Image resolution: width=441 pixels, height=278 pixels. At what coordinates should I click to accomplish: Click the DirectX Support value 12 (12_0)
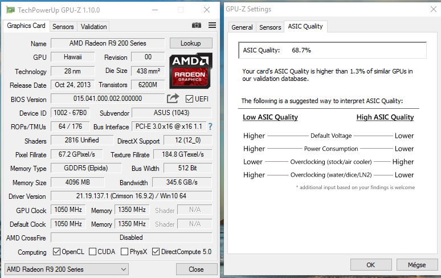pyautogui.click(x=187, y=140)
